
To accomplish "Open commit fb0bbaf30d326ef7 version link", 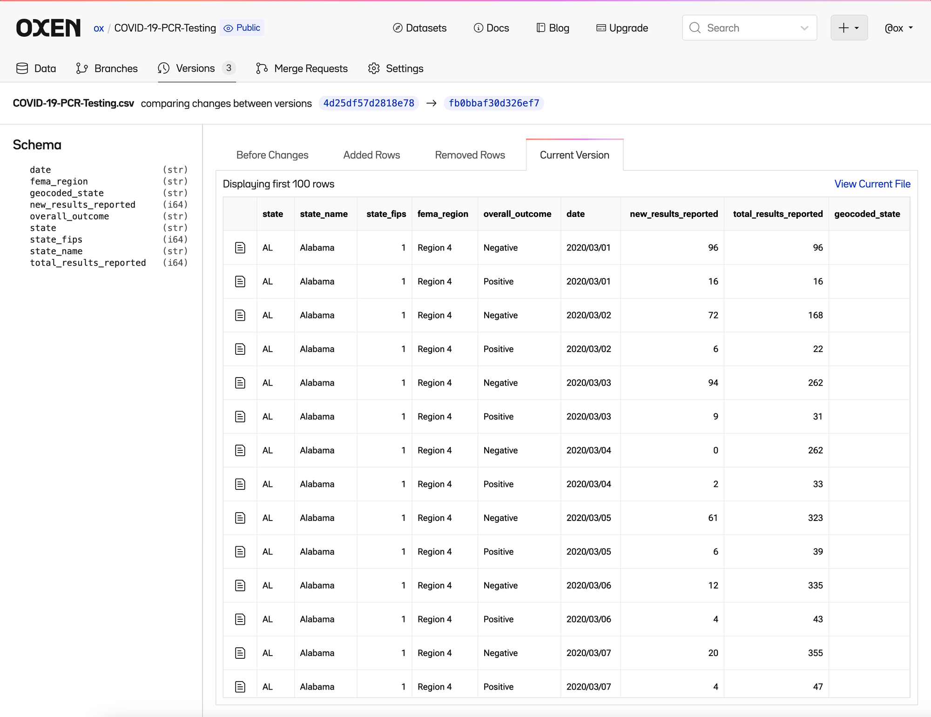I will 493,103.
